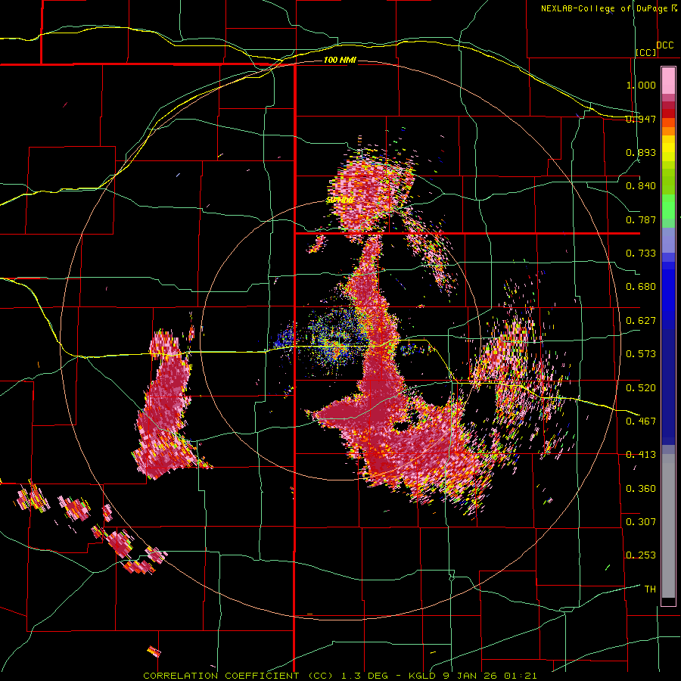The image size is (681, 681).
Task: Click the 0.520 legend value
Action: tap(641, 387)
